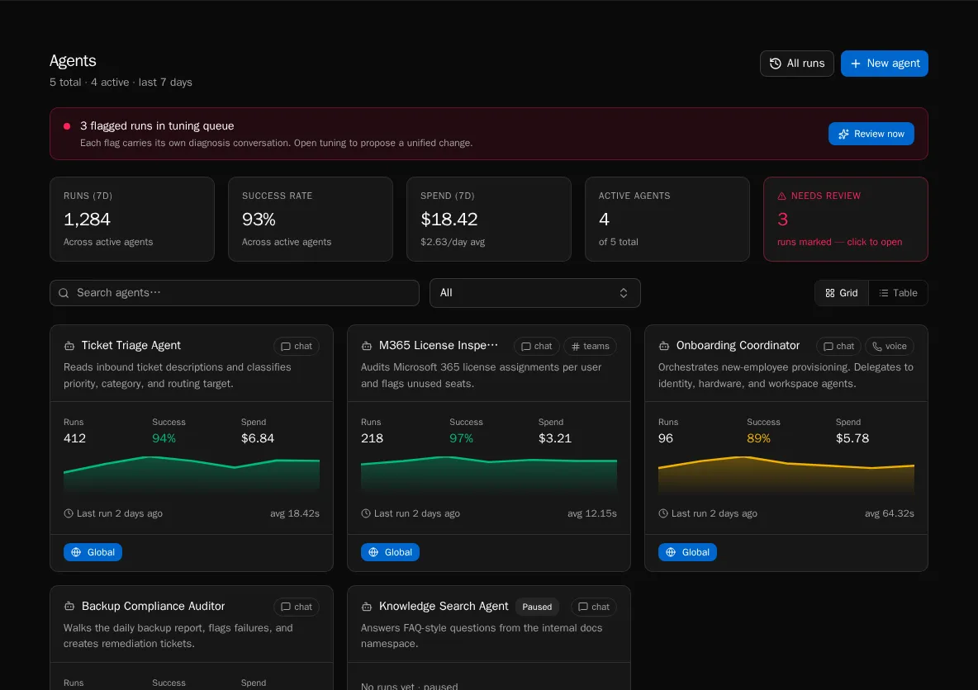Click the plus icon on the New agent button

click(x=854, y=63)
